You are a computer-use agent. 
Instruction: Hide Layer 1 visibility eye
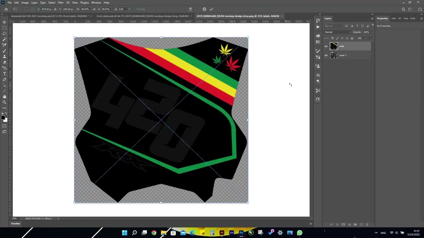point(326,55)
